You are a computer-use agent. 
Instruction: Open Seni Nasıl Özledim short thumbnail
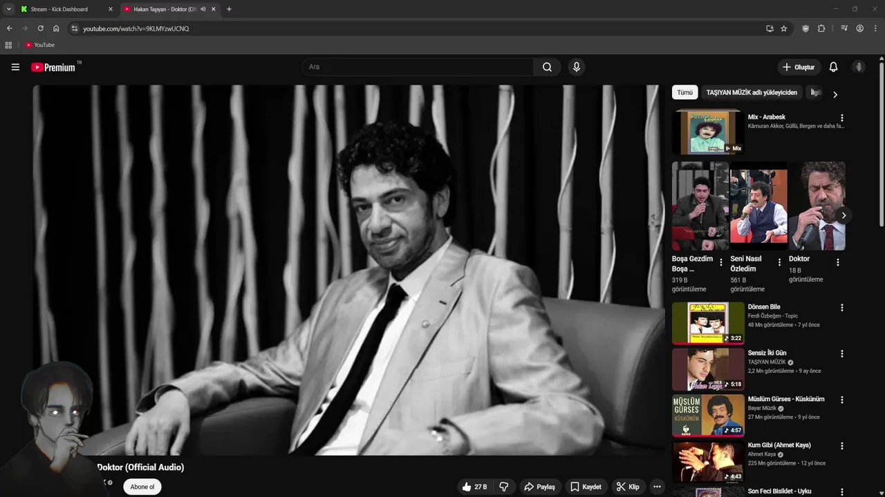(758, 206)
